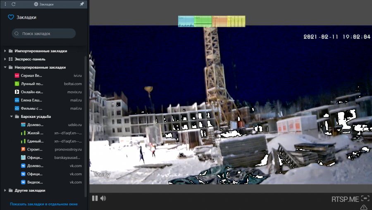Open the sidebar three-dot menu
Viewport: 372px width, 210px height.
[x=5, y=4]
